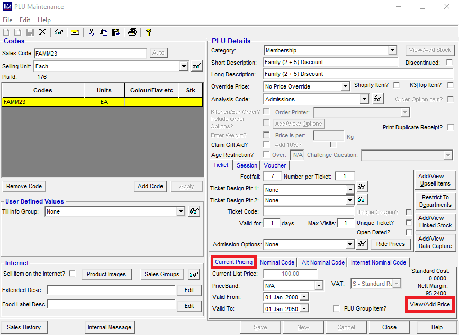Click the printer icon in toolbar
Image resolution: width=459 pixels, height=335 pixels.
[132, 32]
